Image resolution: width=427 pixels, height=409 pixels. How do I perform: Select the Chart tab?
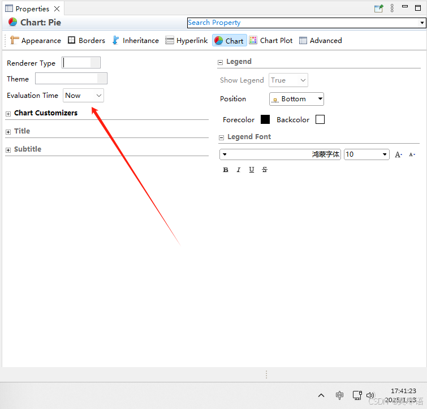229,41
